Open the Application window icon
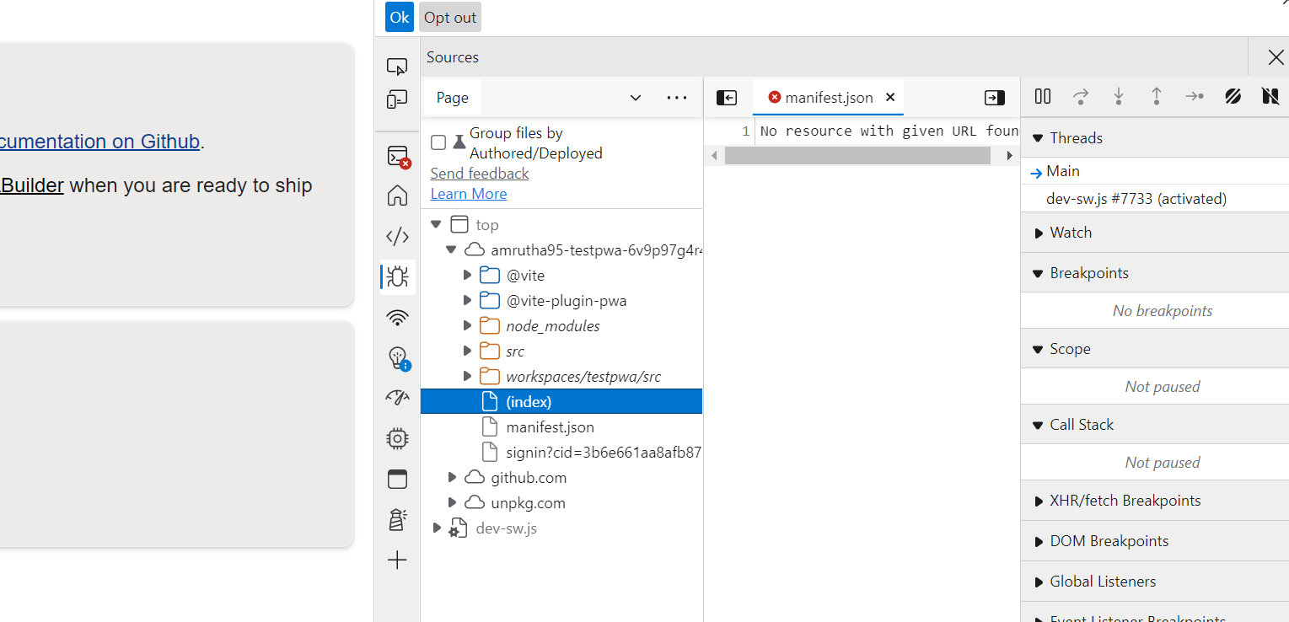Viewport: 1289px width, 622px height. point(397,479)
